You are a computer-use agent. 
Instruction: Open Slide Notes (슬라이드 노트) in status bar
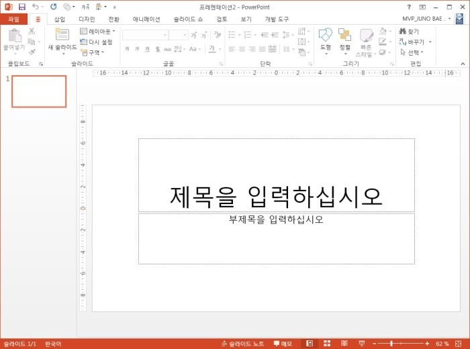click(x=242, y=344)
